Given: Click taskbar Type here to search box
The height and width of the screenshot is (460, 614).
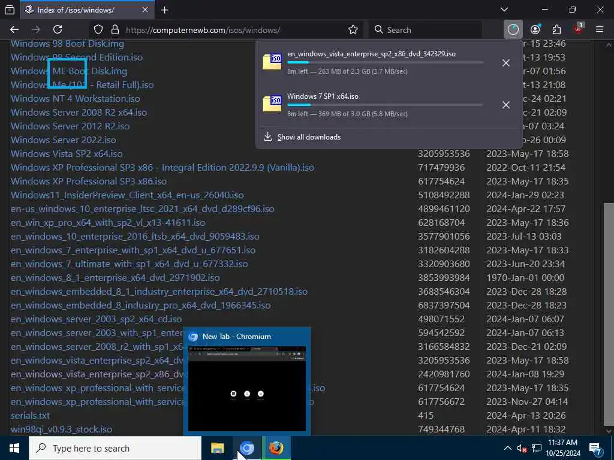Looking at the screenshot, I should pyautogui.click(x=115, y=448).
